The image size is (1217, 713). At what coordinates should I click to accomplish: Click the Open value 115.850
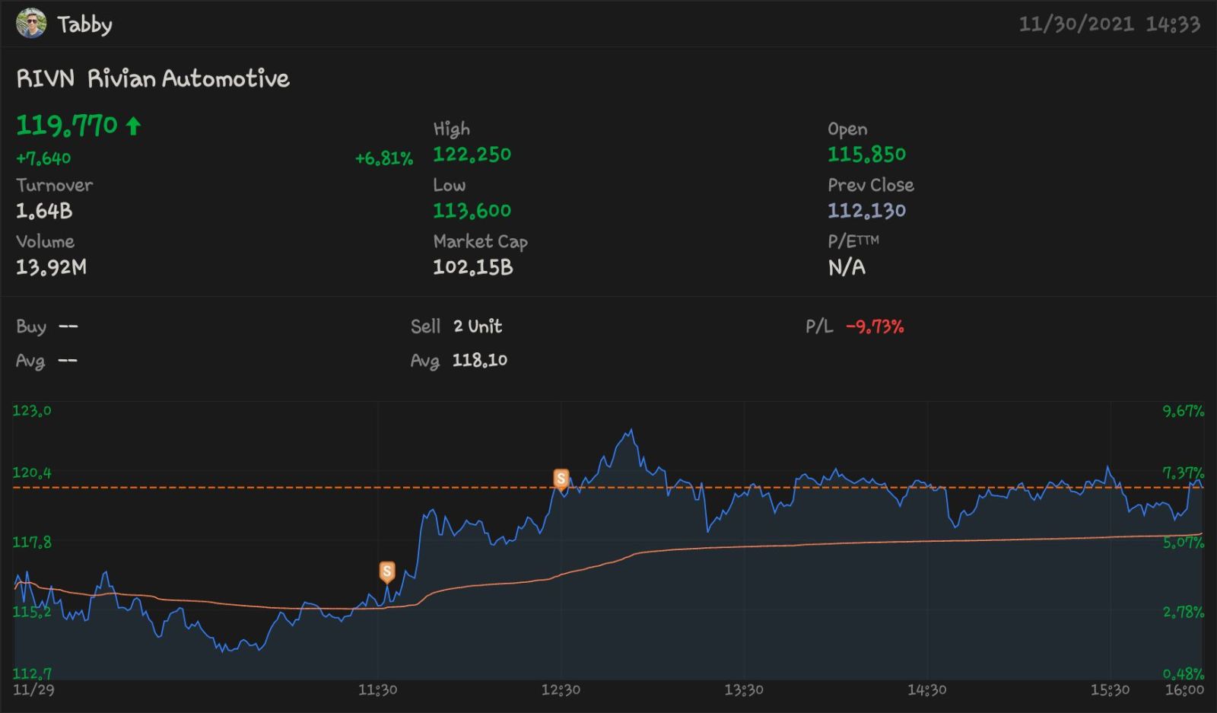(x=867, y=154)
